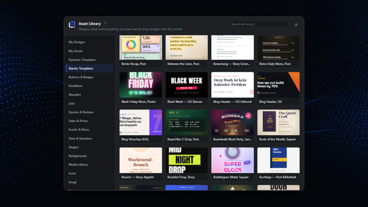The width and height of the screenshot is (368, 207).
Task: Open Headlines category
Action: click(x=89, y=86)
